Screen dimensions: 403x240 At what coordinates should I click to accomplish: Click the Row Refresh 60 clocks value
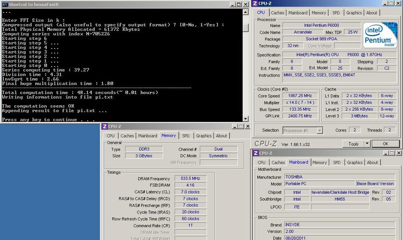pyautogui.click(x=190, y=219)
